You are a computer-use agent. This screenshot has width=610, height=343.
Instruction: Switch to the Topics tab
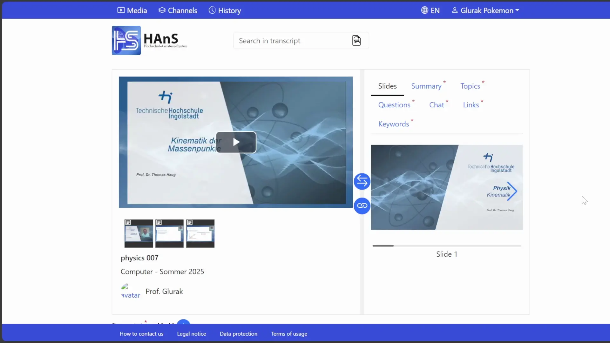[470, 86]
